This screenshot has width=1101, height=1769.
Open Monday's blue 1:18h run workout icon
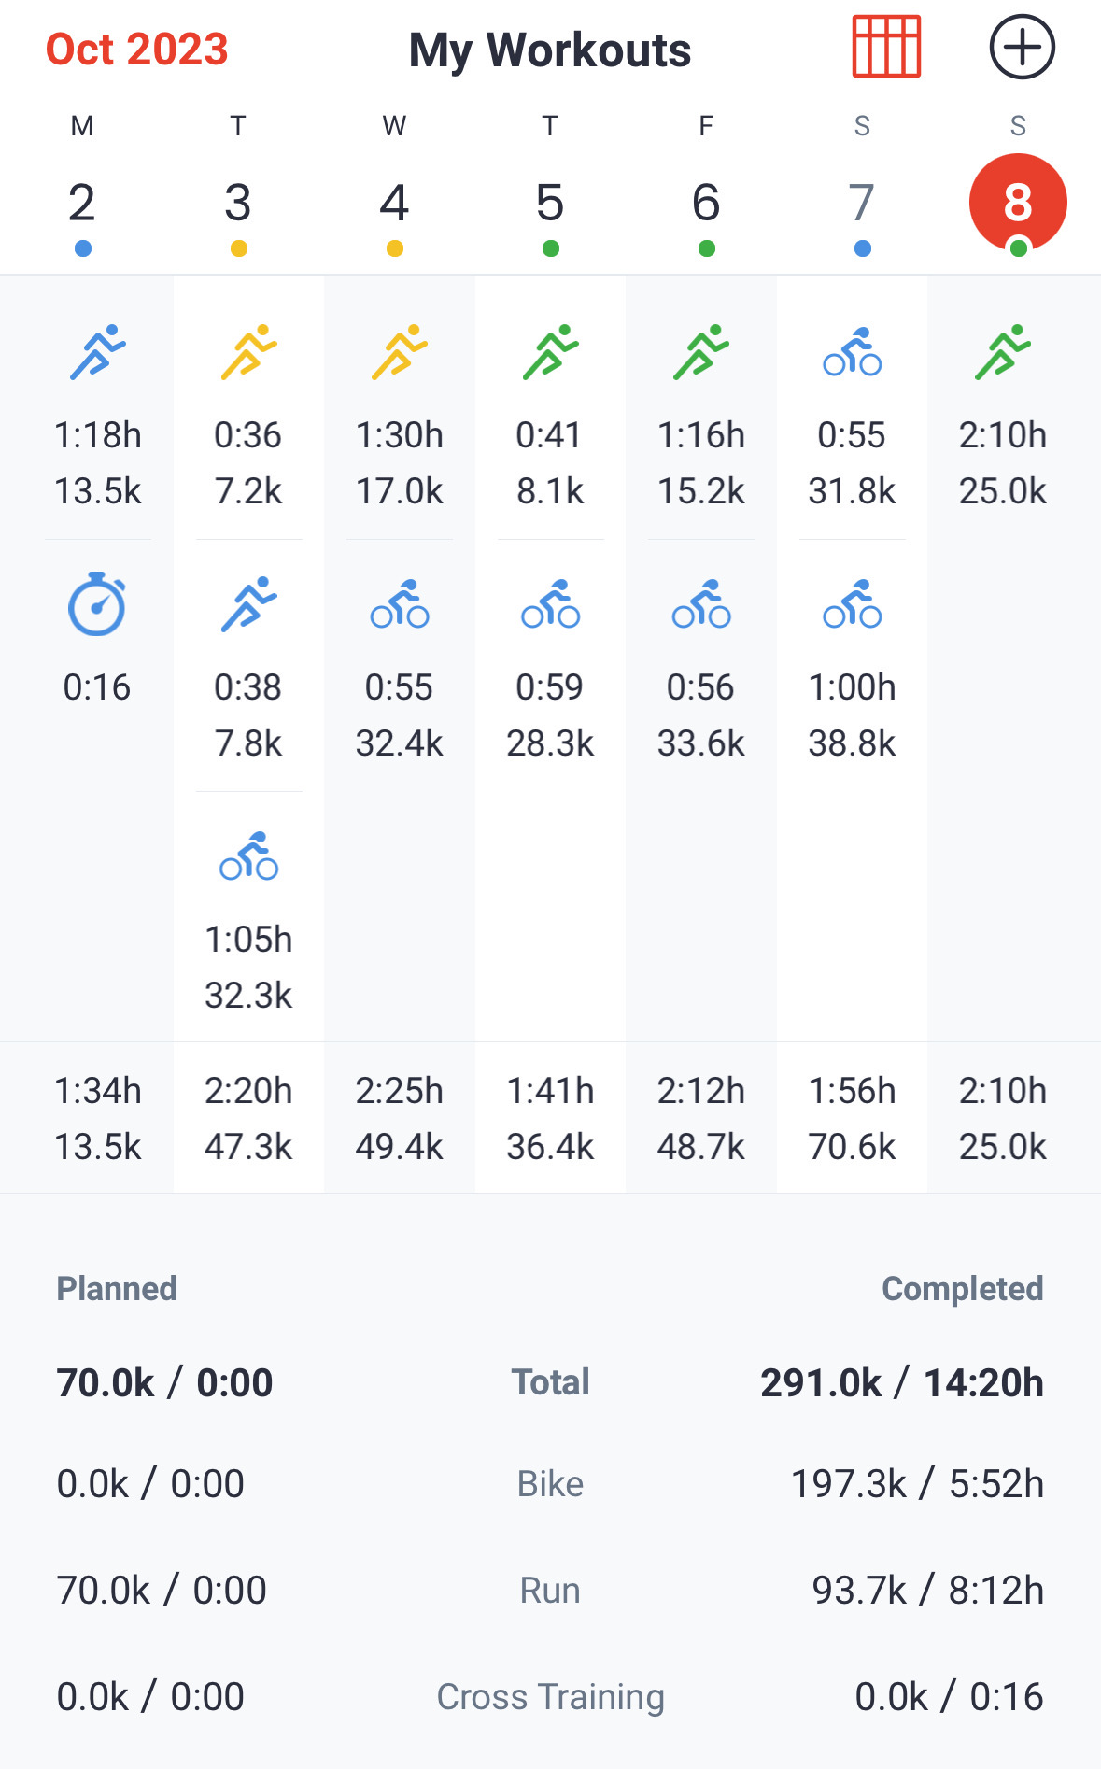tap(97, 352)
